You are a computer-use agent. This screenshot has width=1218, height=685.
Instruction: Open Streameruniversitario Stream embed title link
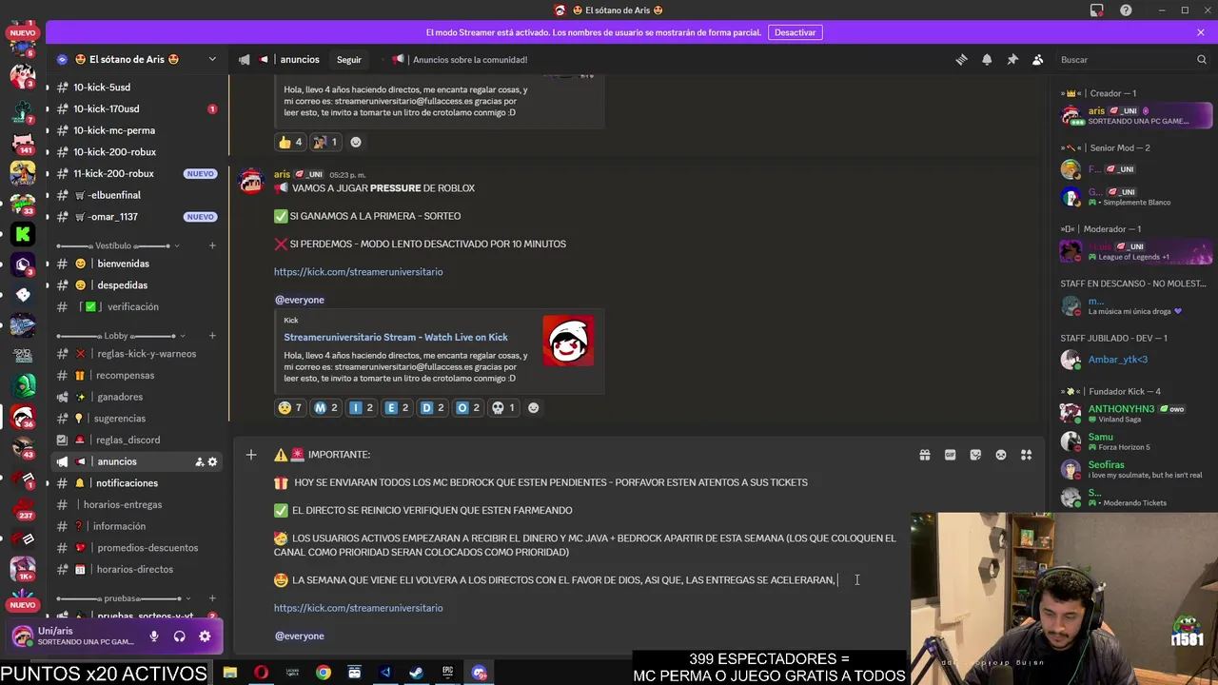point(396,337)
